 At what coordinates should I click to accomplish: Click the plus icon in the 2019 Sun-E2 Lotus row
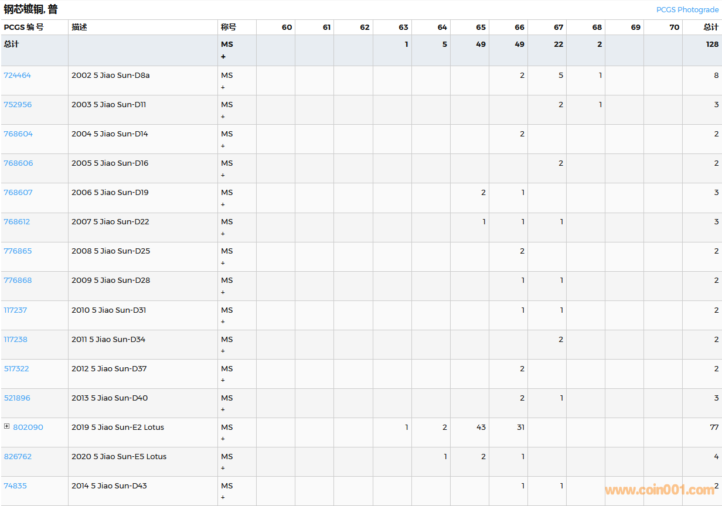[x=223, y=439]
